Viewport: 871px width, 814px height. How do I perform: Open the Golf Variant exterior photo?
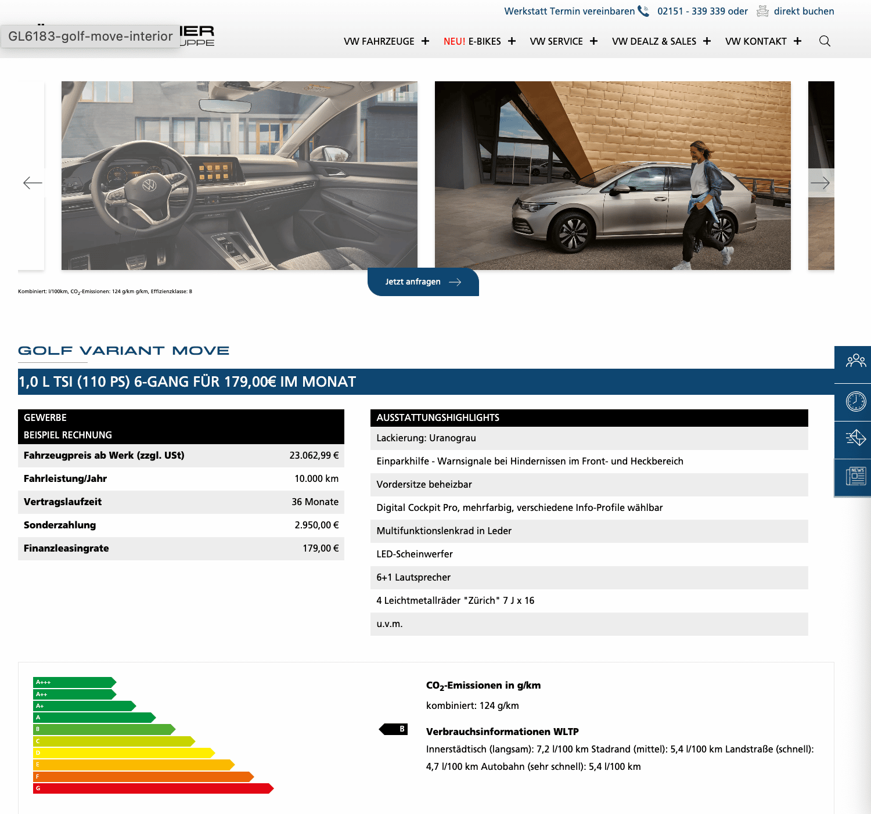pos(613,175)
